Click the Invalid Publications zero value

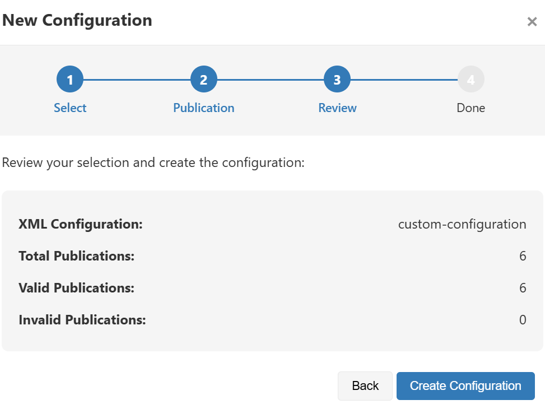click(523, 320)
